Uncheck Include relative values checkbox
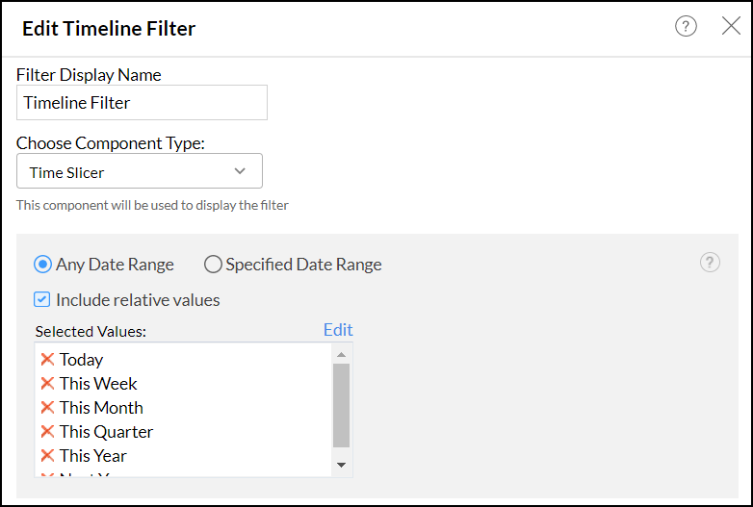This screenshot has width=753, height=507. coord(42,300)
